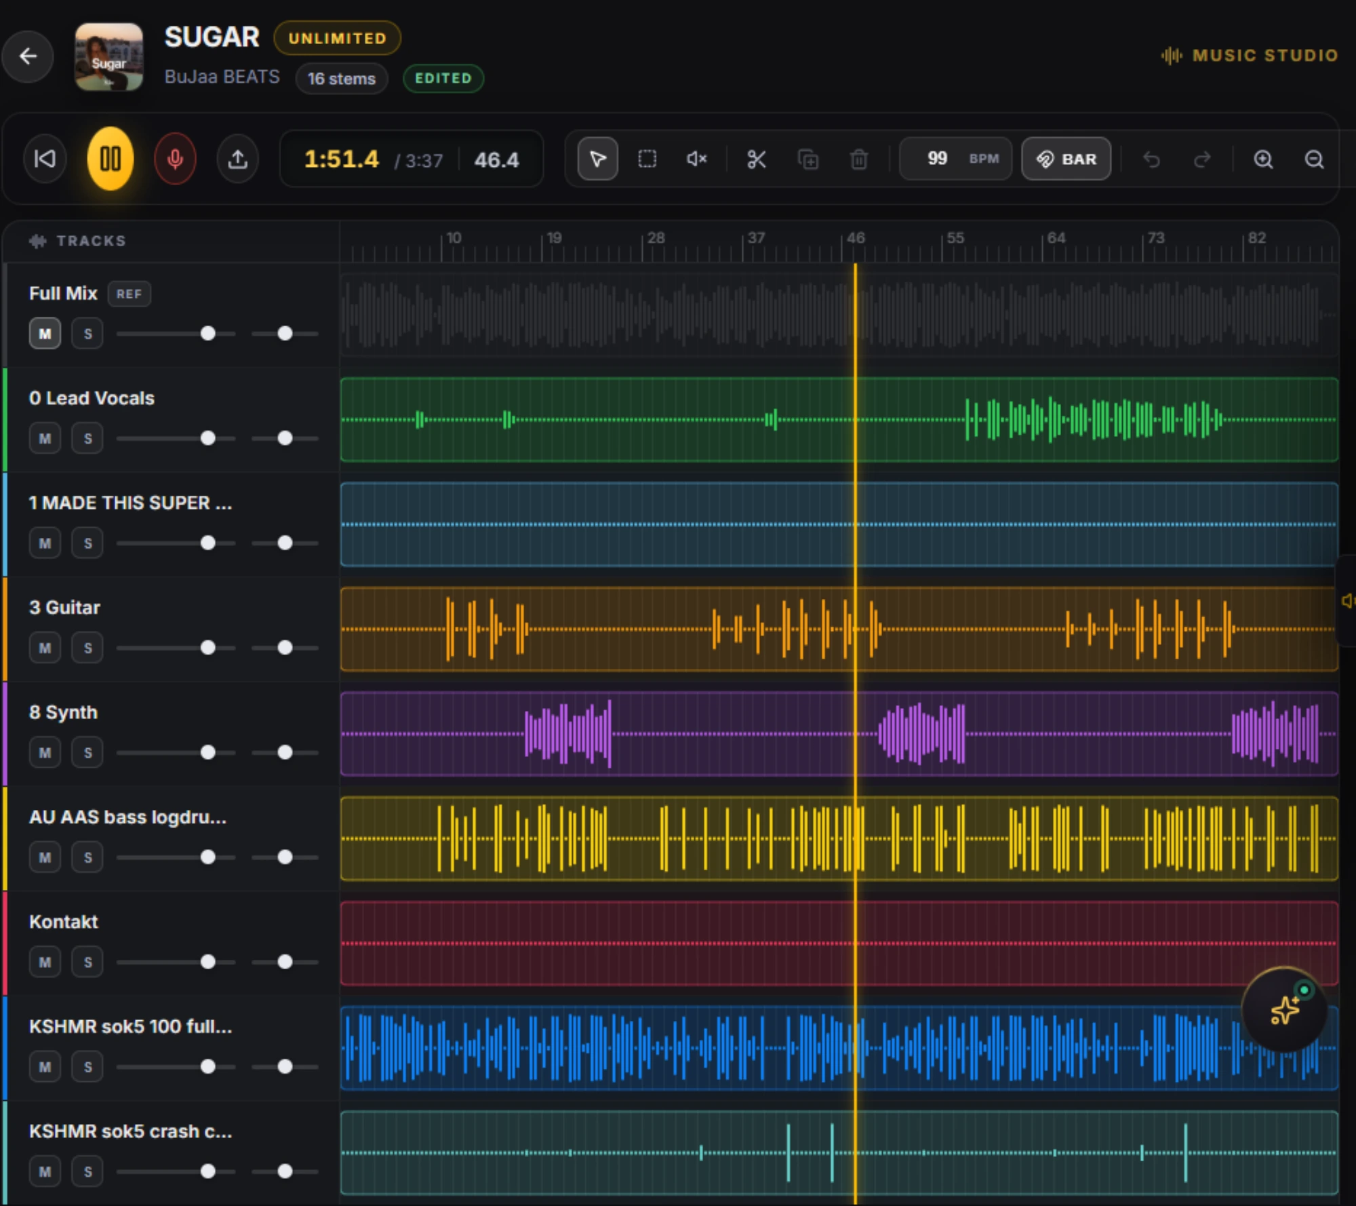1356x1206 pixels.
Task: Mute the 1 MADE THIS SUPER track
Action: tap(45, 543)
